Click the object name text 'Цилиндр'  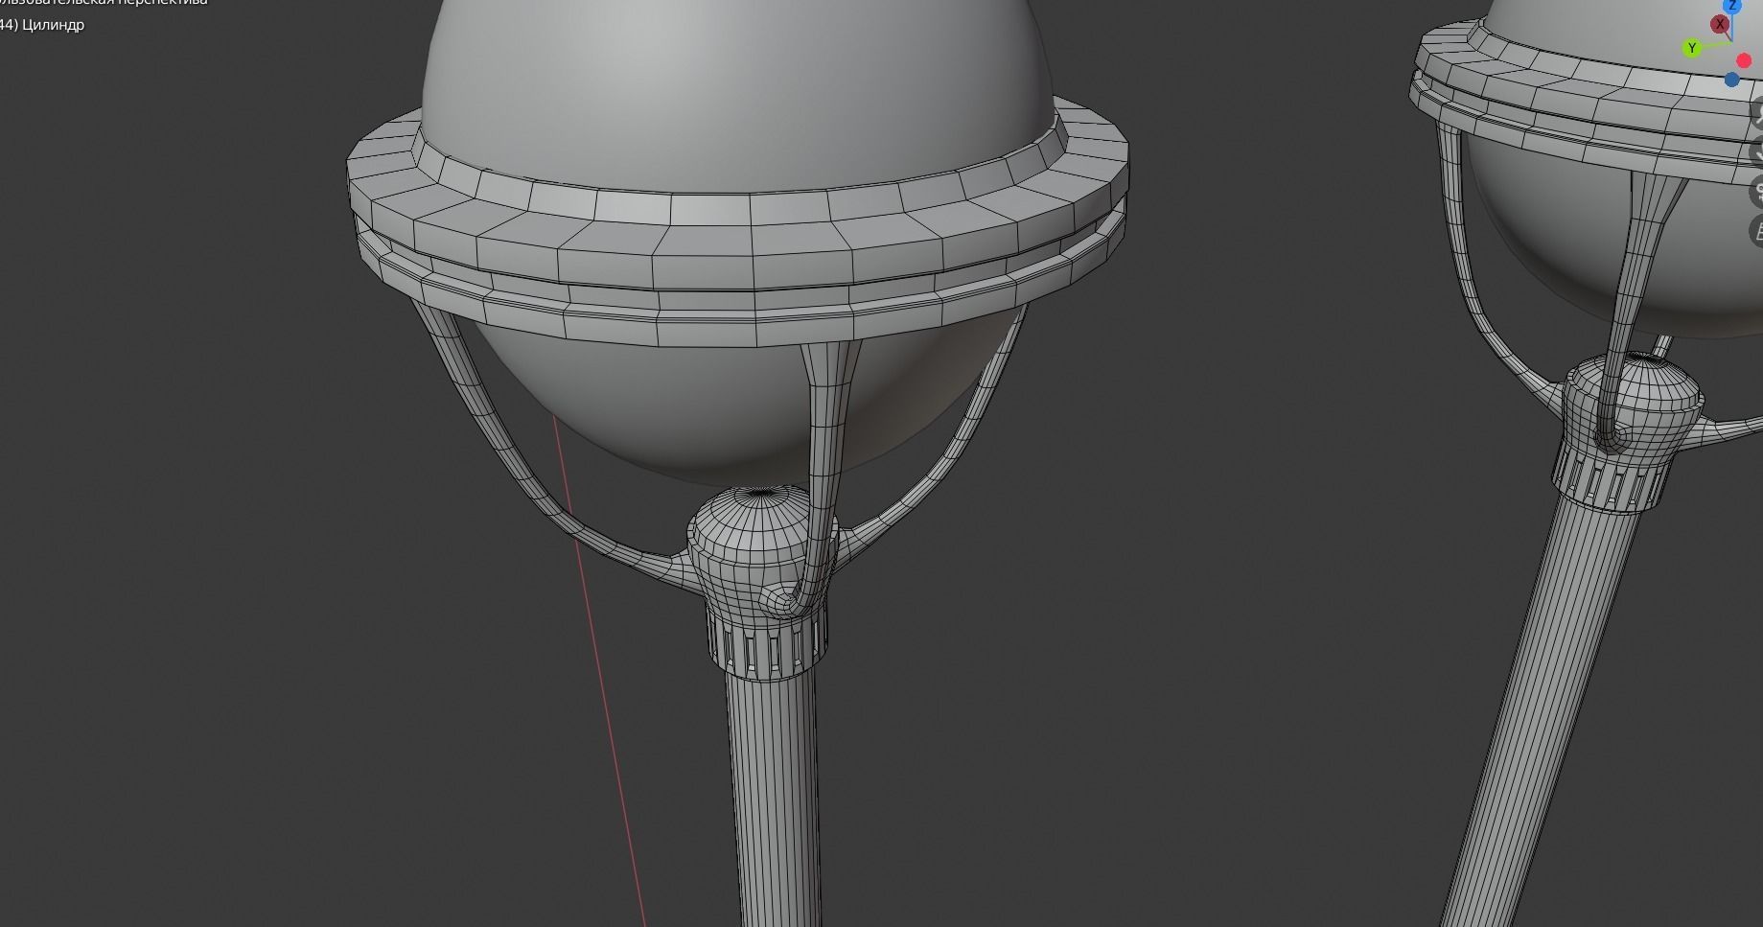click(x=52, y=25)
